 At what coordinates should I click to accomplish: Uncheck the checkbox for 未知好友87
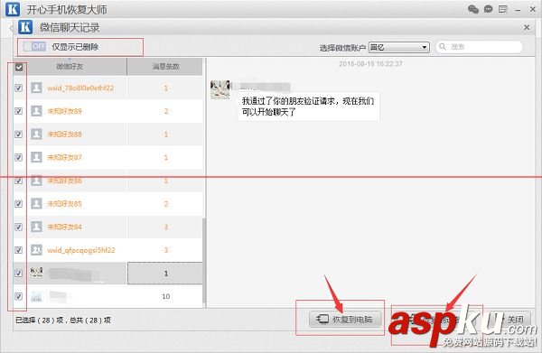(x=19, y=157)
